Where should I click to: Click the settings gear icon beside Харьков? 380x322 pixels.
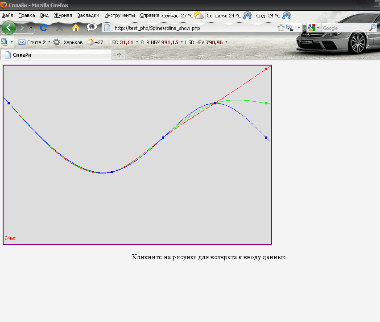[x=57, y=42]
